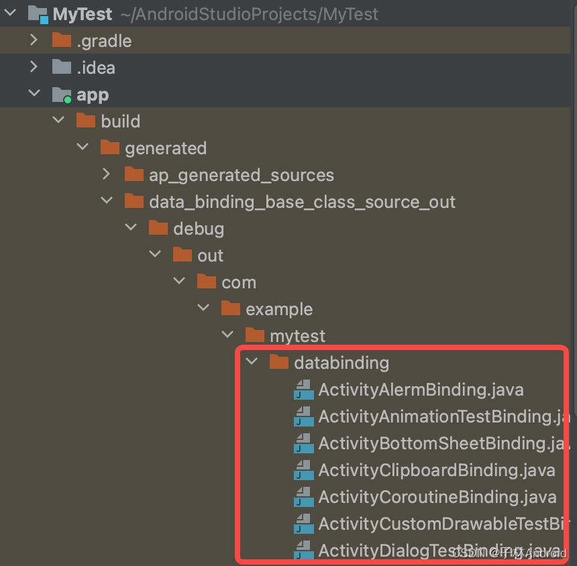
Task: Select the example package label
Action: coord(279,310)
